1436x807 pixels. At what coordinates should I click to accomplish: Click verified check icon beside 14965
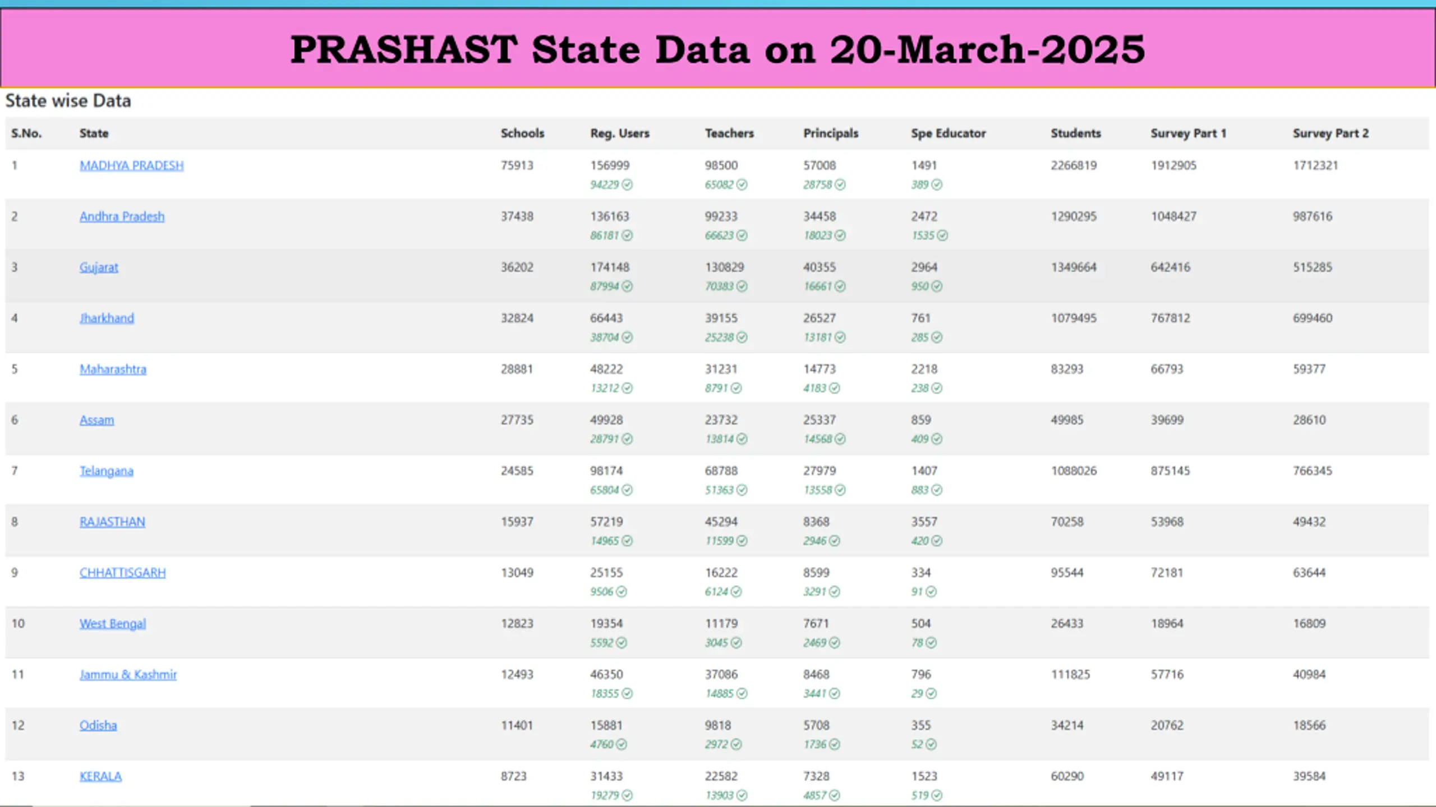pos(627,541)
